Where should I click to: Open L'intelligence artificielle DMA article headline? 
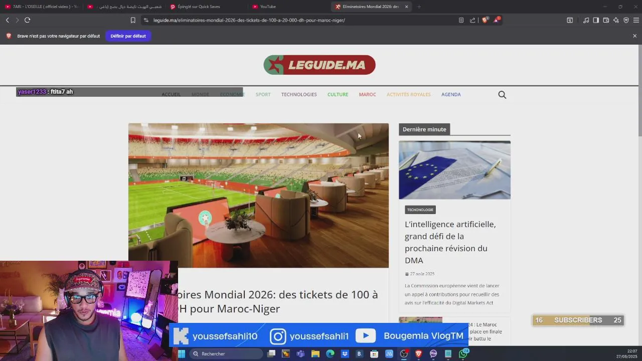450,242
